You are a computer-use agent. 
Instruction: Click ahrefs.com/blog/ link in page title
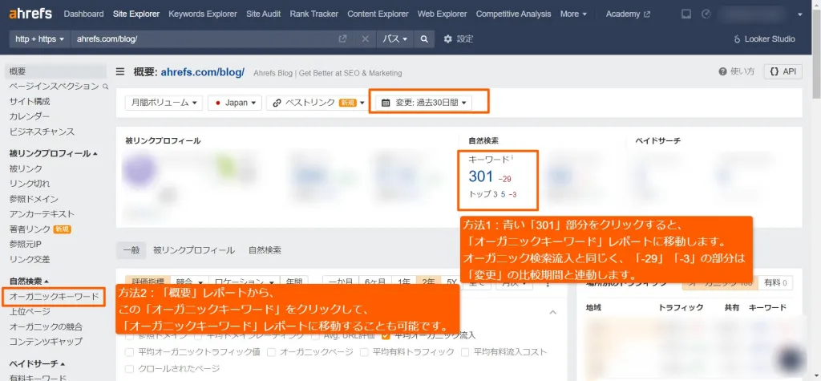(203, 72)
